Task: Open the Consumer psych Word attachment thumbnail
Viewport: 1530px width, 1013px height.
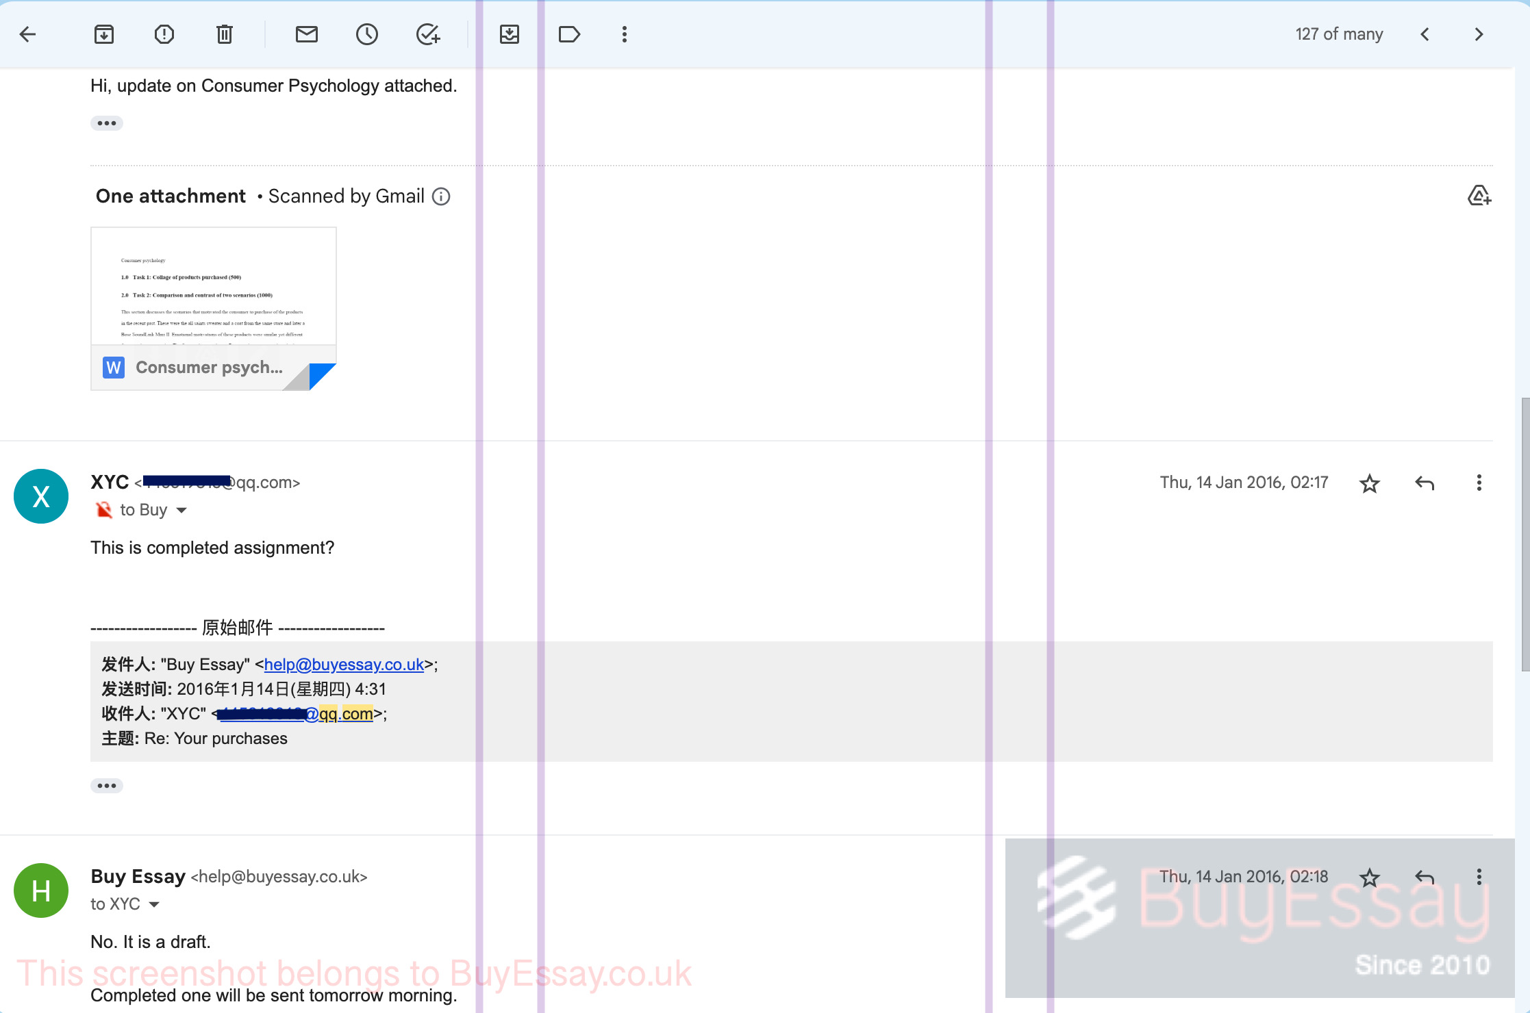Action: click(214, 309)
